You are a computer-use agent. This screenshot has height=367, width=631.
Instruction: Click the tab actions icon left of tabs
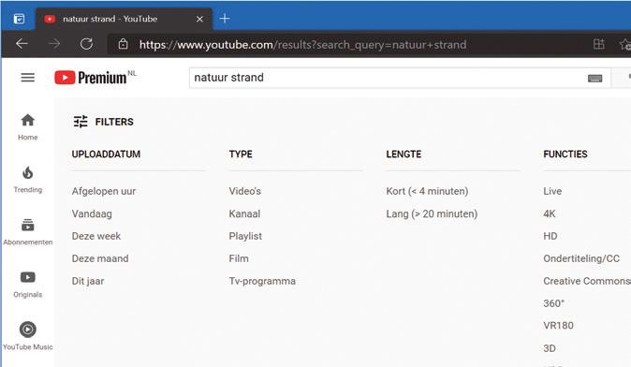click(x=19, y=19)
